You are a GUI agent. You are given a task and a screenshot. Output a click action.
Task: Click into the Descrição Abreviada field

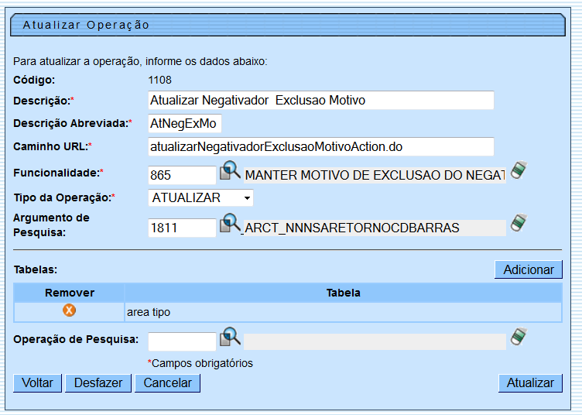(x=184, y=124)
